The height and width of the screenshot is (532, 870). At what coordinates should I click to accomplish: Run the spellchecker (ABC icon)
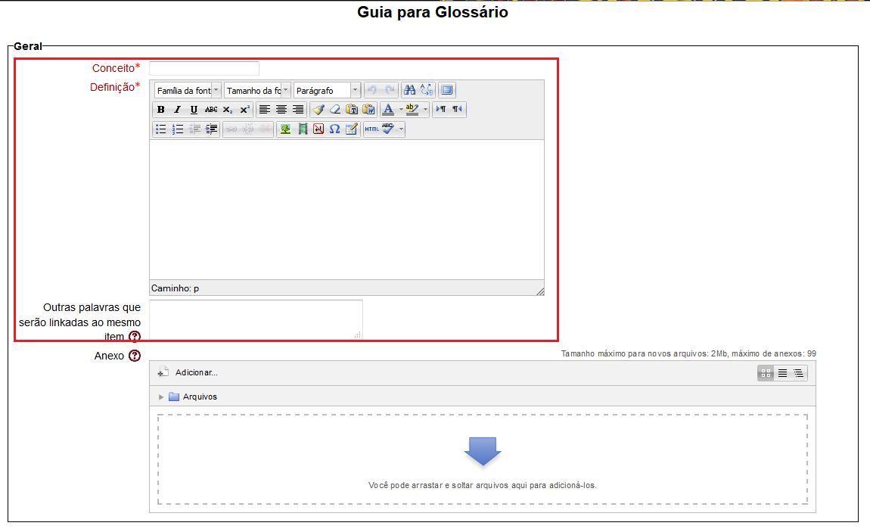388,129
